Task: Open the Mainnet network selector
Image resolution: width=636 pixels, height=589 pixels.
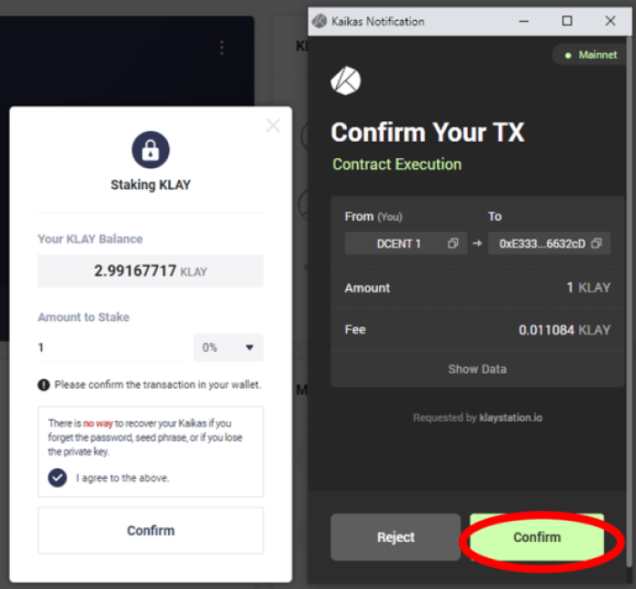Action: click(591, 55)
